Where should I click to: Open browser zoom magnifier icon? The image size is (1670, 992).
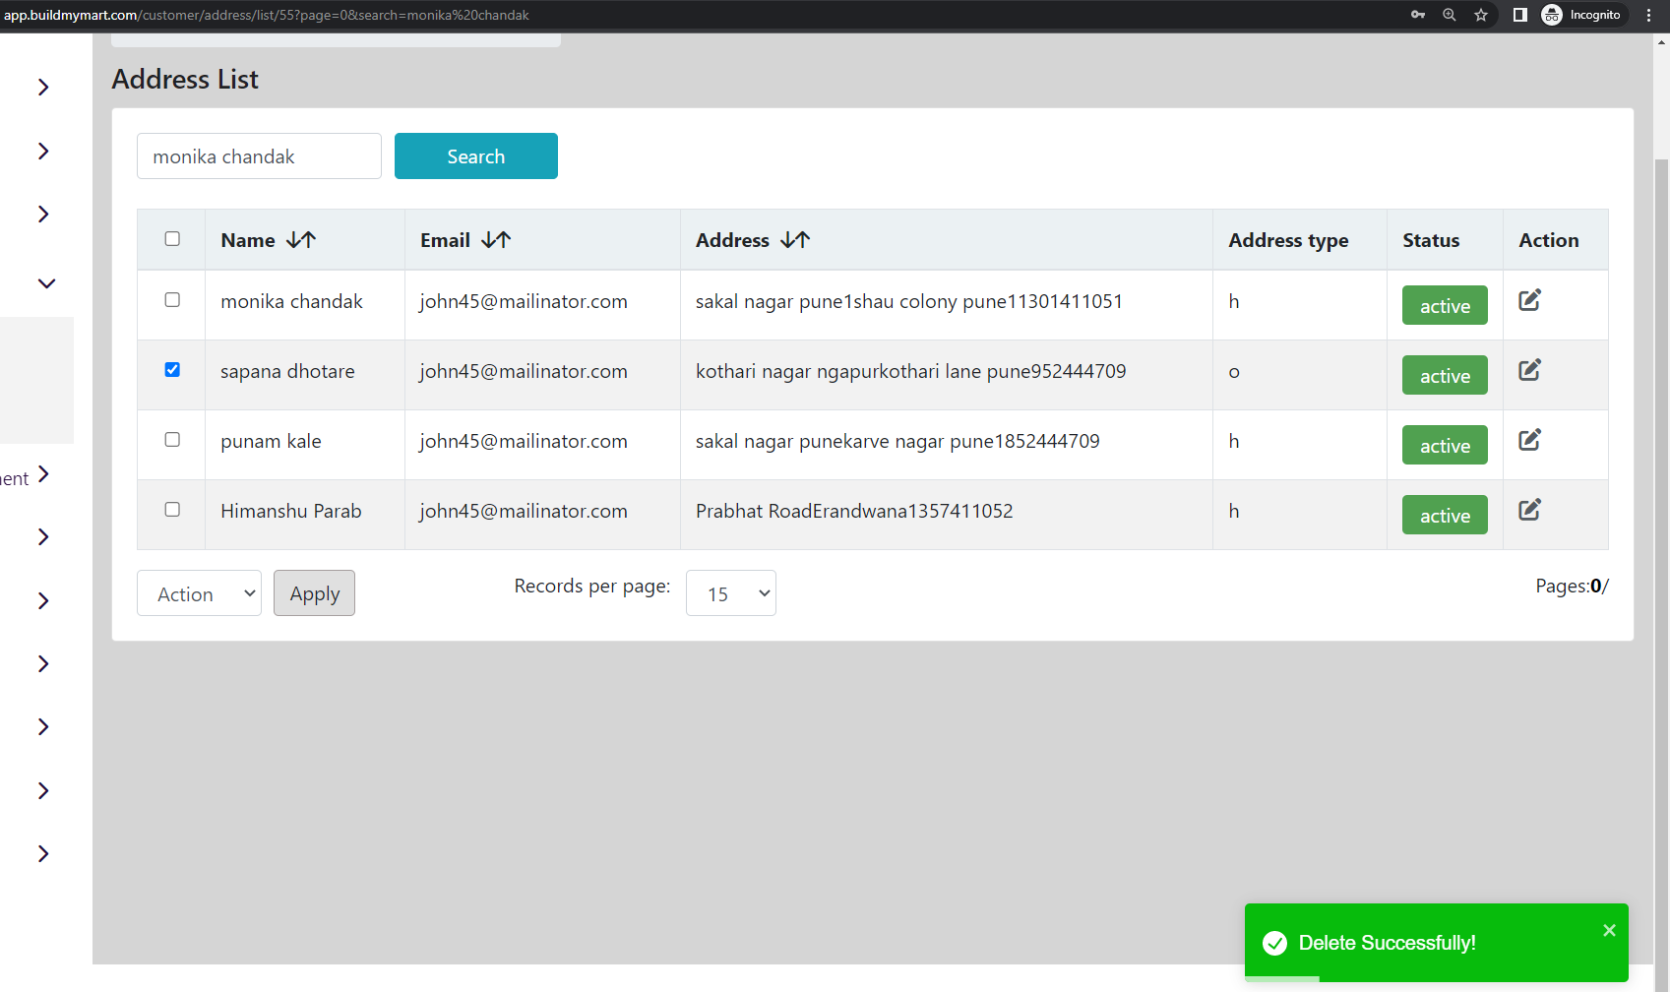click(1450, 15)
